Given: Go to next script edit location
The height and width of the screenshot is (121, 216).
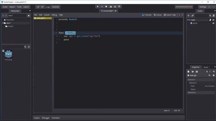Looking at the screenshot, I should [182, 15].
